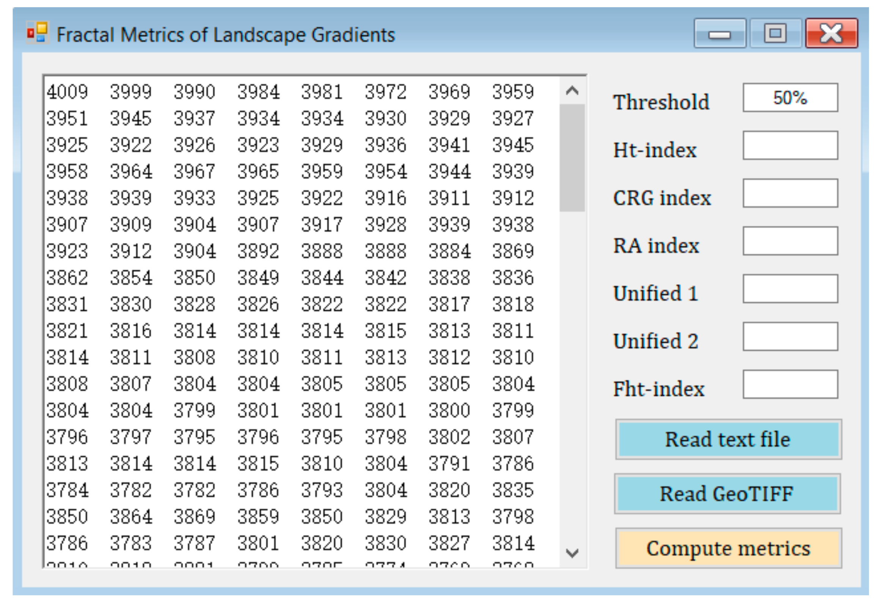The height and width of the screenshot is (604, 883).
Task: Click the app icon in title bar
Action: [37, 33]
